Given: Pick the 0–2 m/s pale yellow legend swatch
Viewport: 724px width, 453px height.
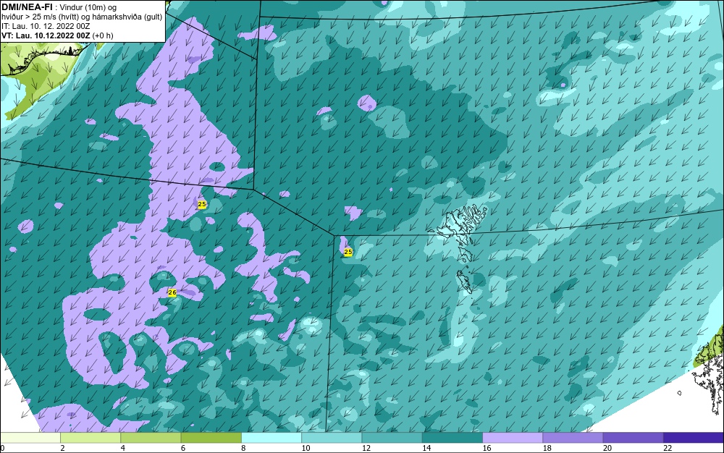Looking at the screenshot, I should point(30,438).
